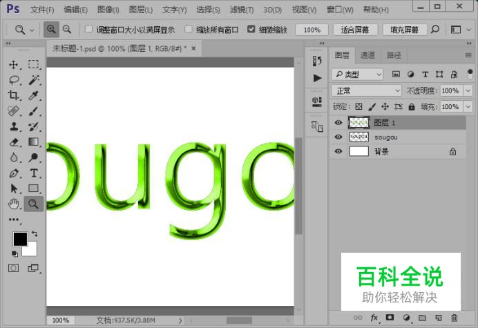Select the Pen tool
The width and height of the screenshot is (478, 328).
pos(13,173)
